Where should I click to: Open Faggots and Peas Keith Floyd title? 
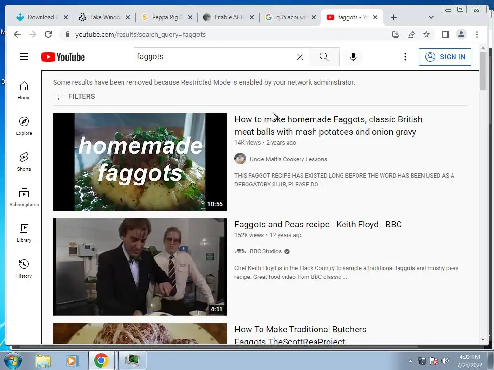click(318, 225)
